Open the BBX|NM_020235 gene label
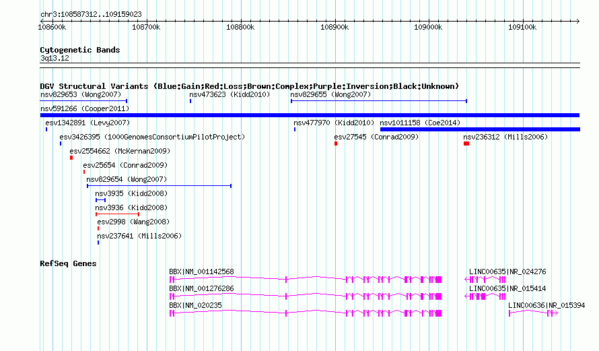599x351 pixels. click(195, 305)
